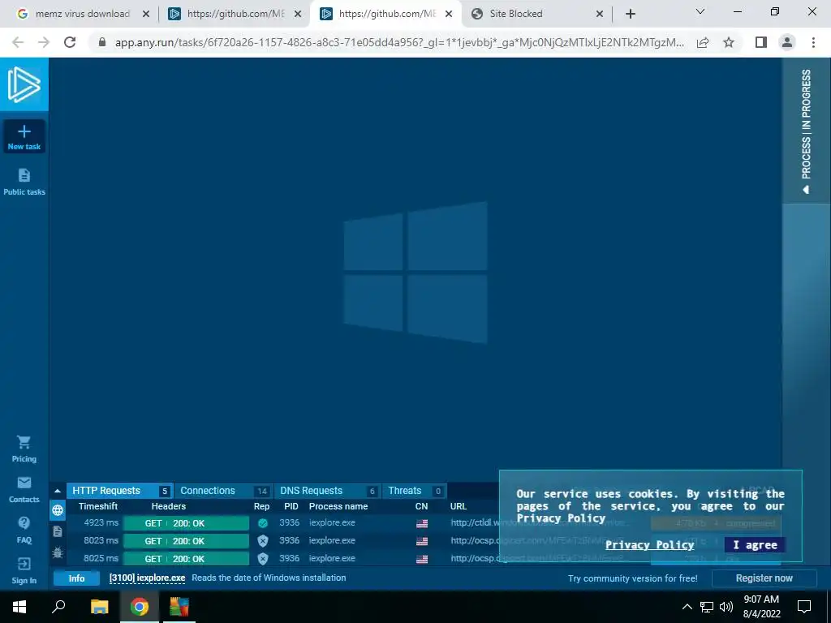Collapse the network panel with up arrow
The image size is (831, 623).
pos(58,491)
